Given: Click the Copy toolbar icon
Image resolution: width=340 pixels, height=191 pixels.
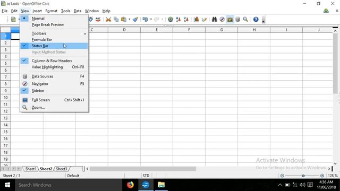Looking at the screenshot, I should [116, 20].
